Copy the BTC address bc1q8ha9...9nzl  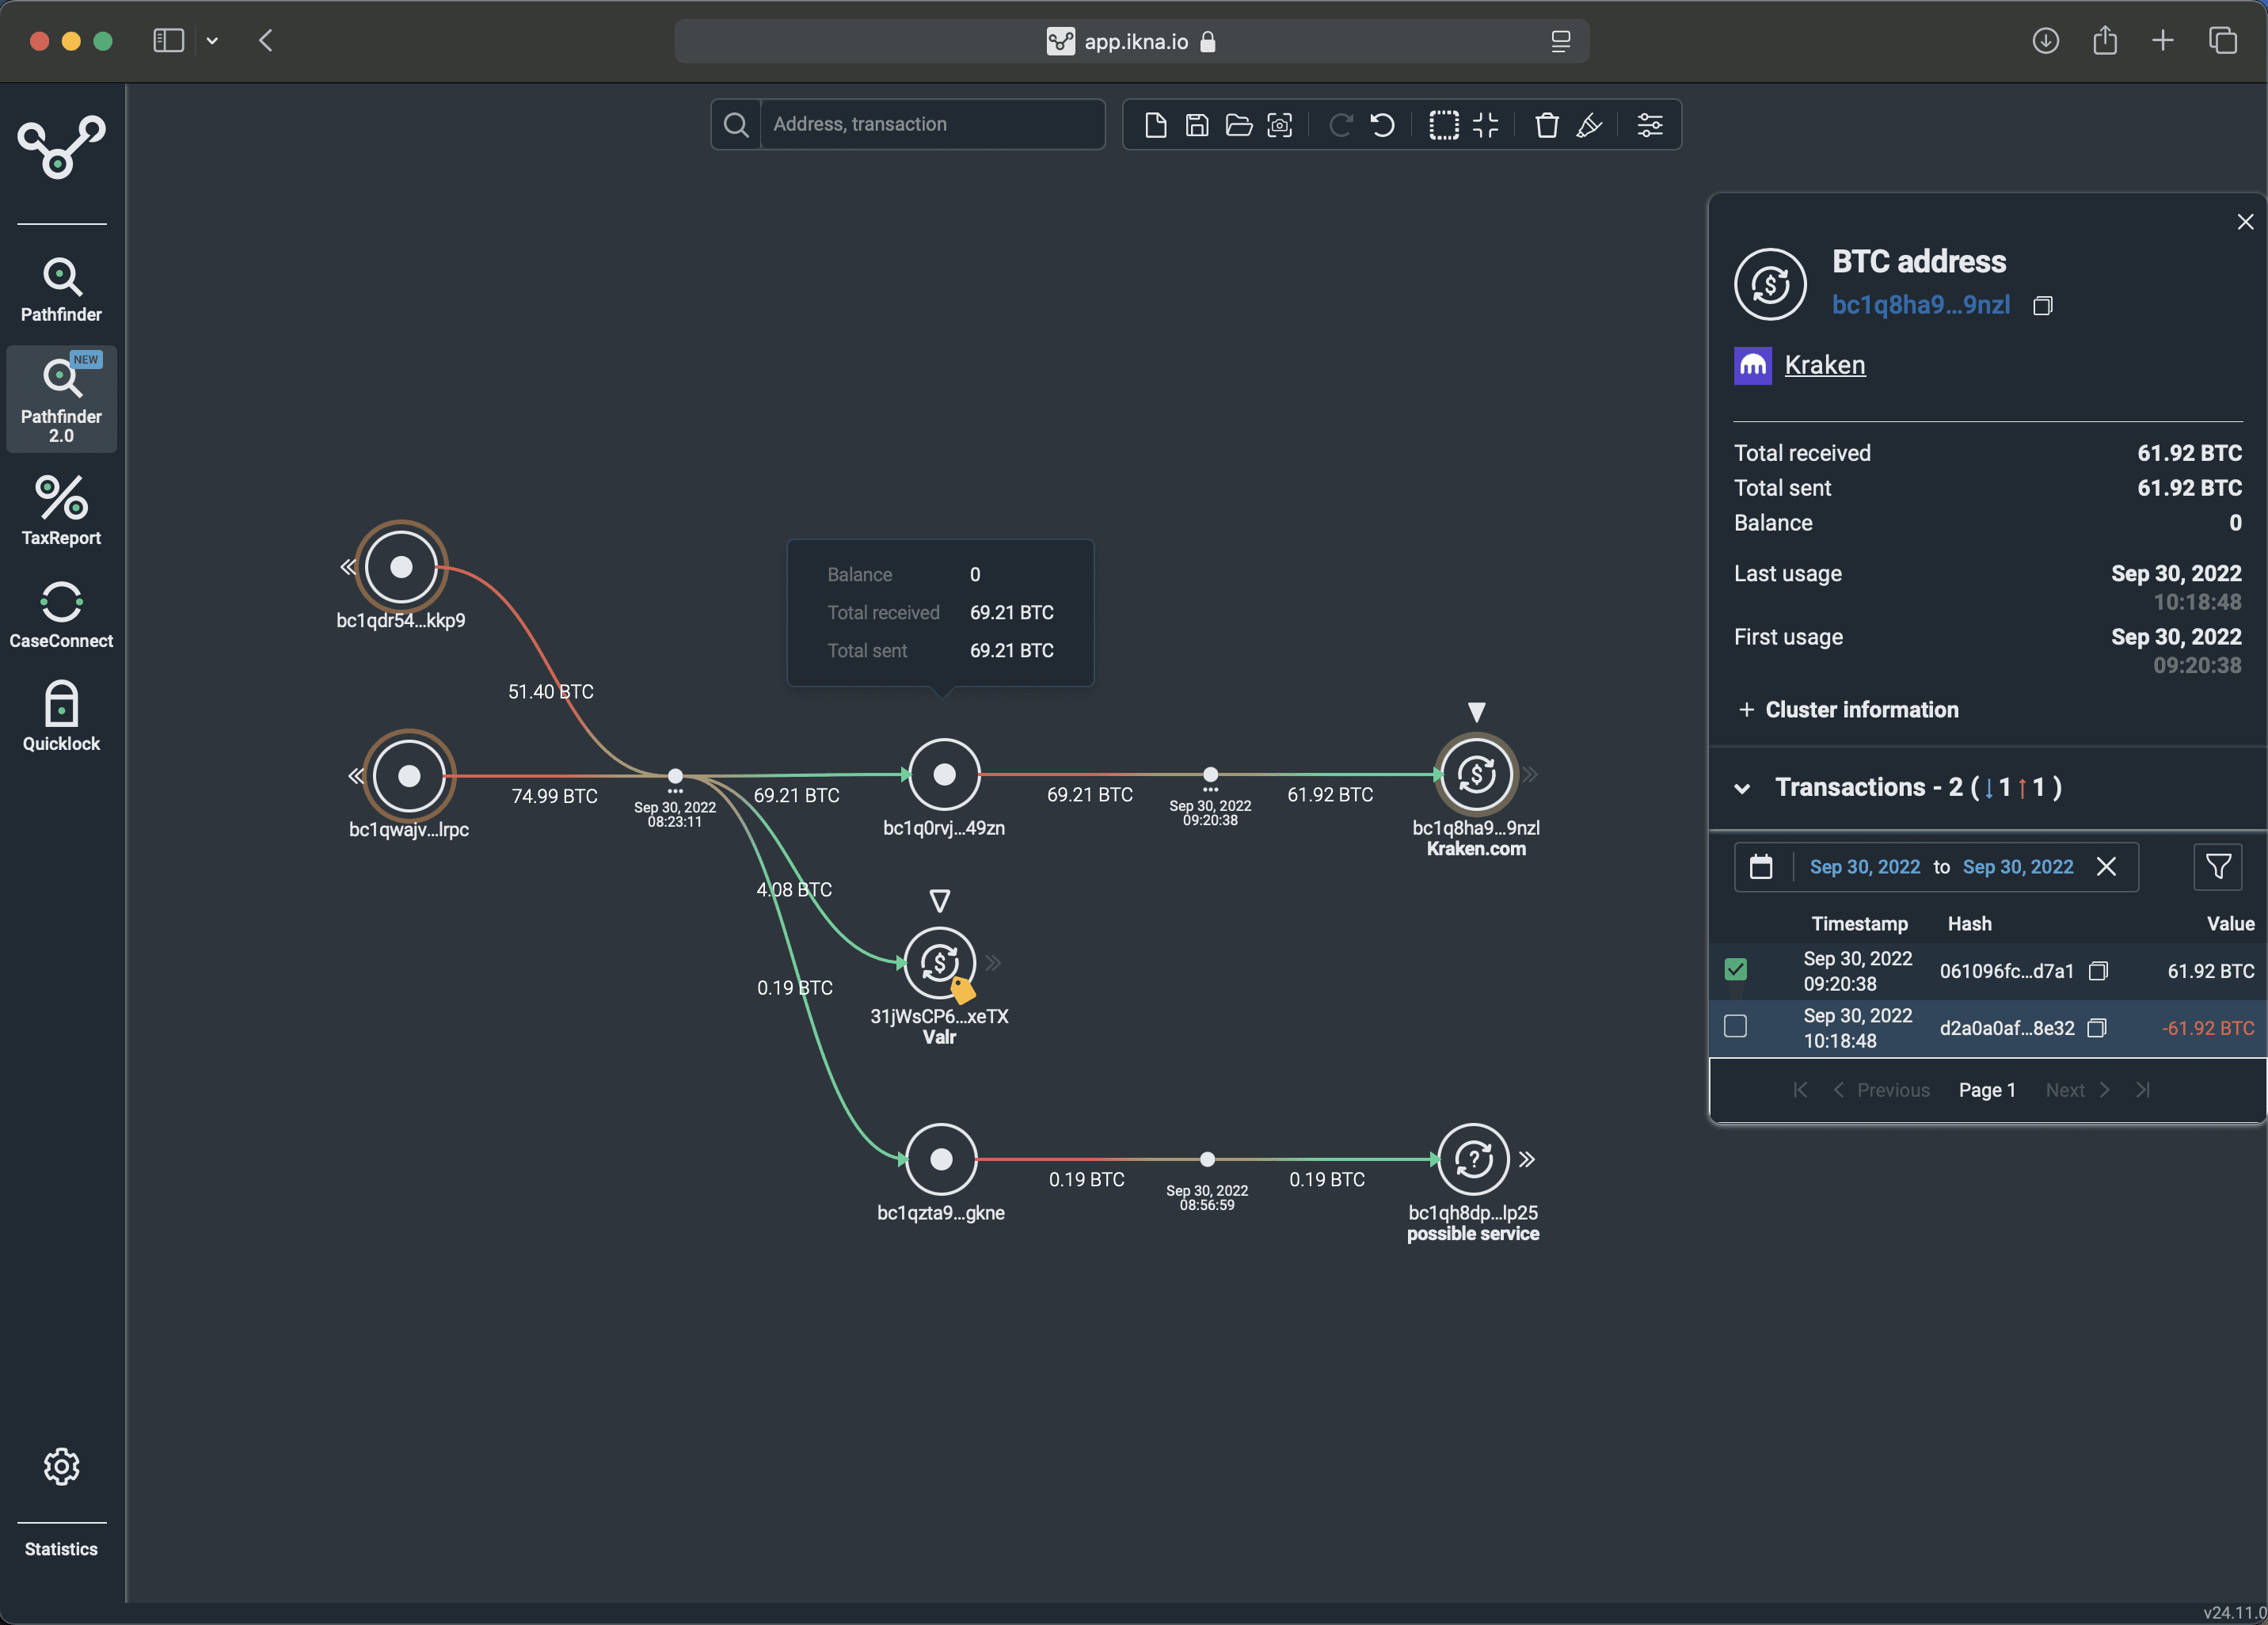[2042, 306]
